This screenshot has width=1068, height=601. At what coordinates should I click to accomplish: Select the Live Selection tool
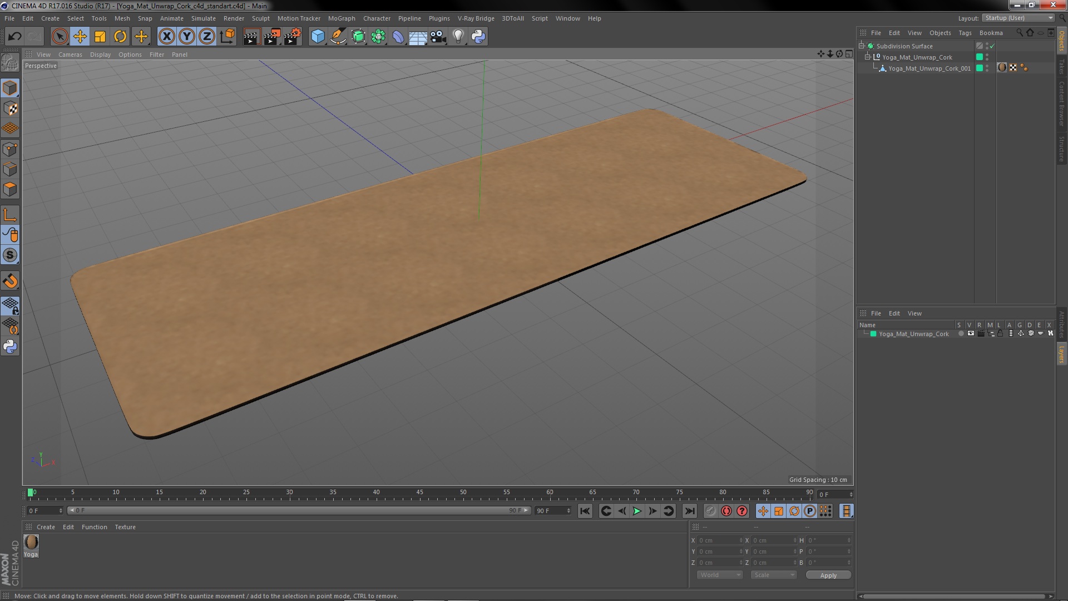pyautogui.click(x=60, y=37)
